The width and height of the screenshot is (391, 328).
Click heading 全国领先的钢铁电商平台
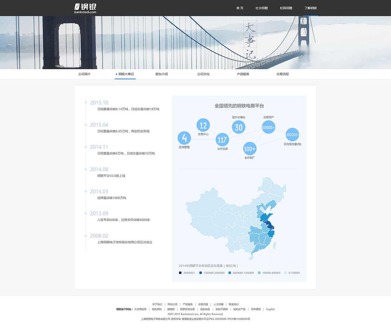point(239,106)
